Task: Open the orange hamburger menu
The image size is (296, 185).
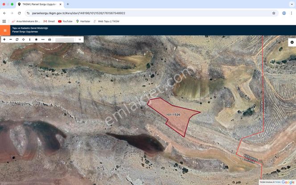Action: [5, 30]
